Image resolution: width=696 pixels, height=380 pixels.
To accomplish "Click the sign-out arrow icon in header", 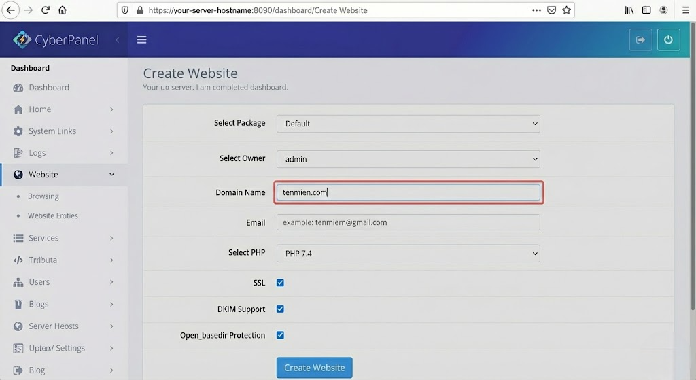I will pyautogui.click(x=640, y=39).
